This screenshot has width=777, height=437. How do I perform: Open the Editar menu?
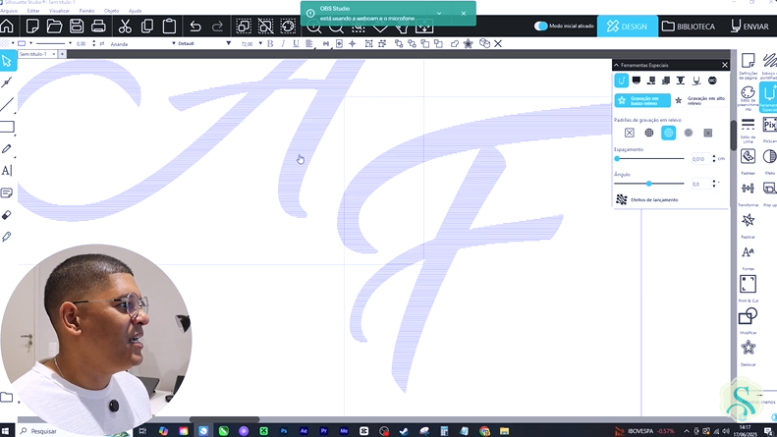[33, 11]
